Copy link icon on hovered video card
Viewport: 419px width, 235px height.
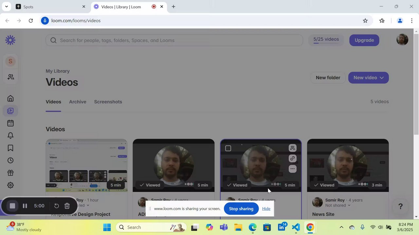coord(292,159)
